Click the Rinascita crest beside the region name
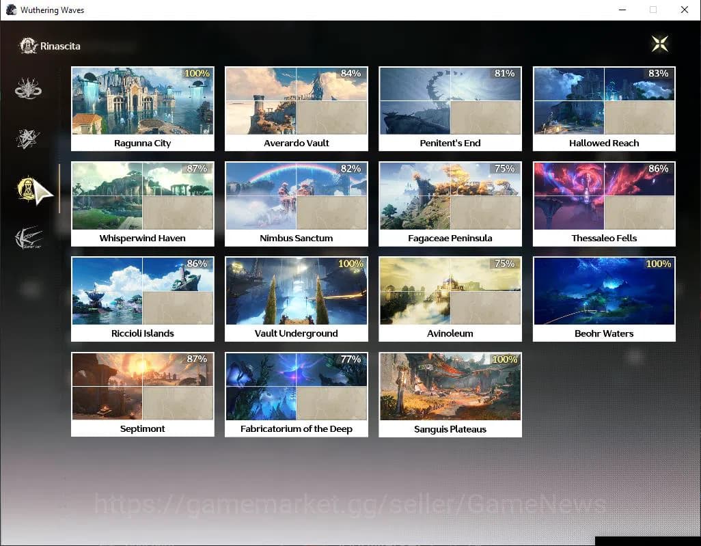Viewport: 701px width, 546px height. click(x=27, y=45)
